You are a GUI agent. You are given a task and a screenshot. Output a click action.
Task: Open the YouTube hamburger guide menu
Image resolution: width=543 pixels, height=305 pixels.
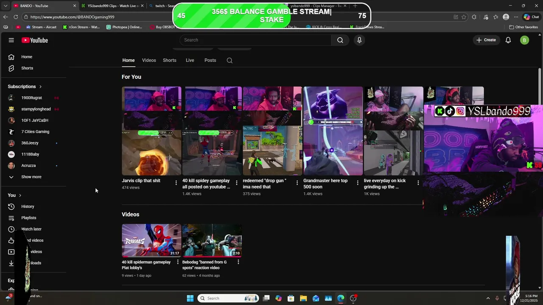pos(11,40)
